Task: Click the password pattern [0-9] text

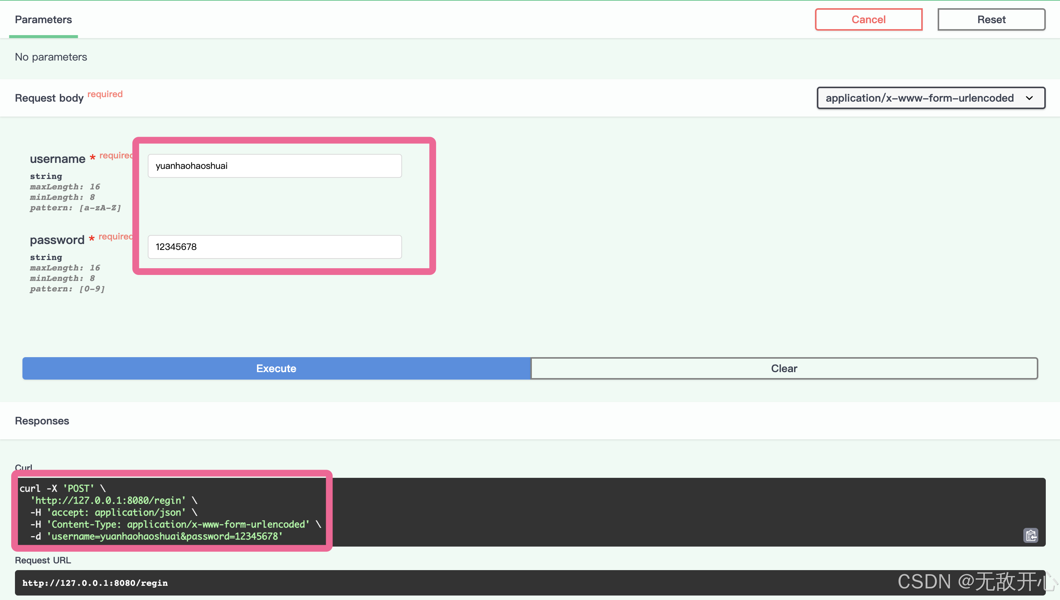Action: [67, 289]
